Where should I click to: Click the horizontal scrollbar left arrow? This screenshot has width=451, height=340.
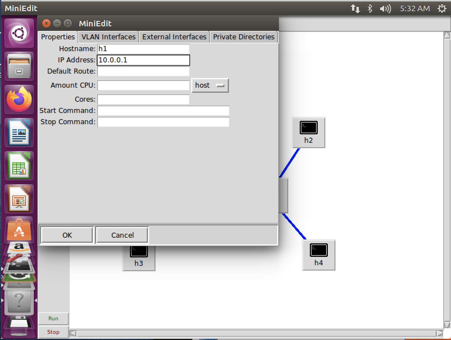pyautogui.click(x=73, y=334)
